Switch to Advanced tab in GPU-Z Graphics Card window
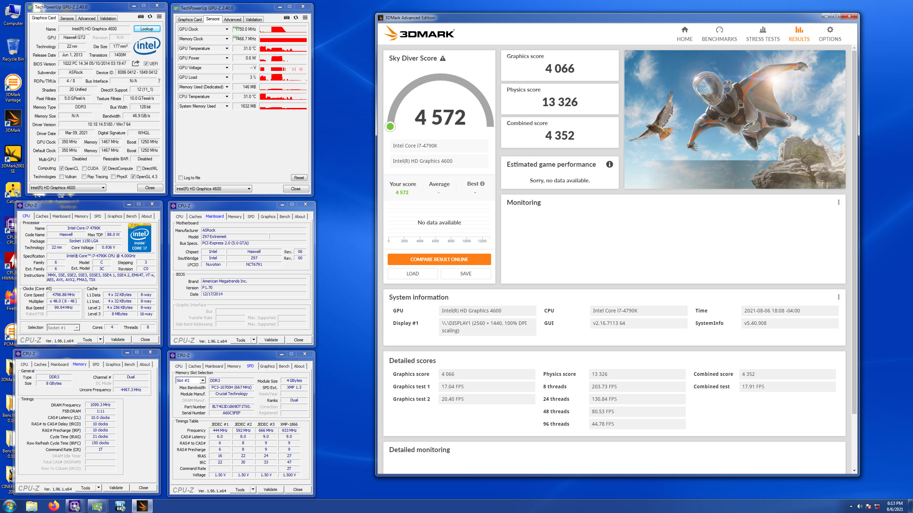 [87, 19]
